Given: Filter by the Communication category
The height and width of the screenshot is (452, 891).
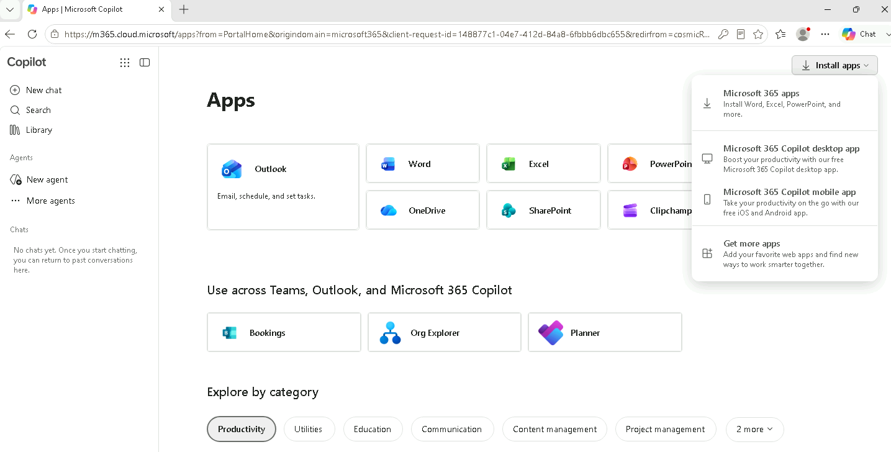Looking at the screenshot, I should 452,429.
